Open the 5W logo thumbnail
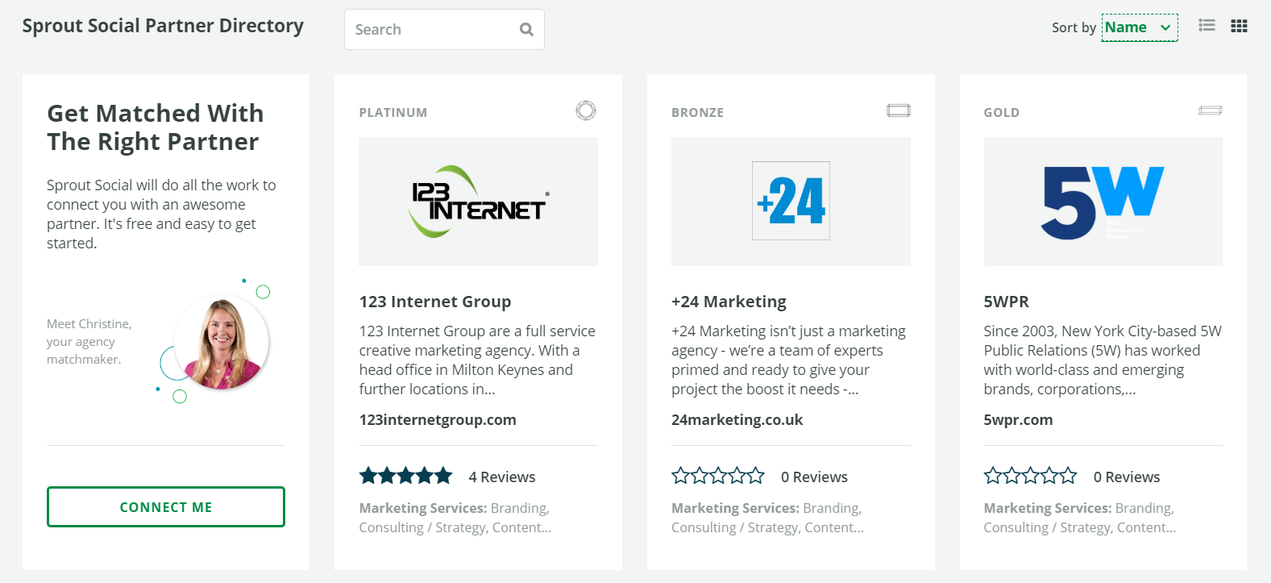This screenshot has width=1271, height=583. 1103,202
